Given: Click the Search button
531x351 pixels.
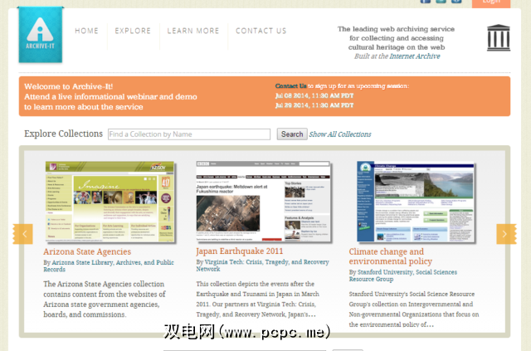Looking at the screenshot, I should [x=292, y=134].
